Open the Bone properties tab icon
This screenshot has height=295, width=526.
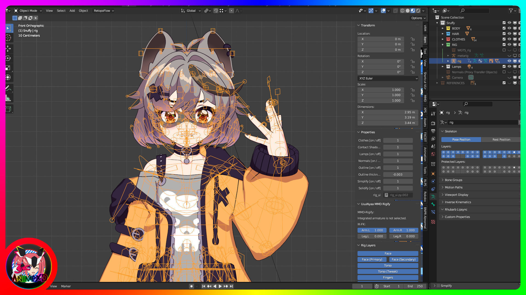433,204
